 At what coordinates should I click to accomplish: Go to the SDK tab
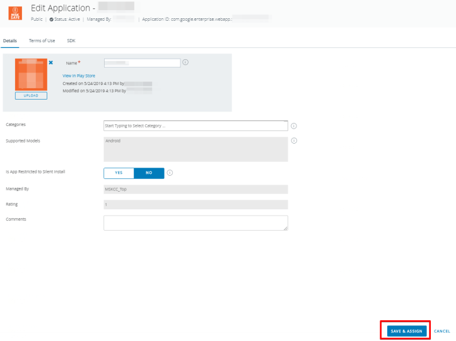(x=71, y=40)
